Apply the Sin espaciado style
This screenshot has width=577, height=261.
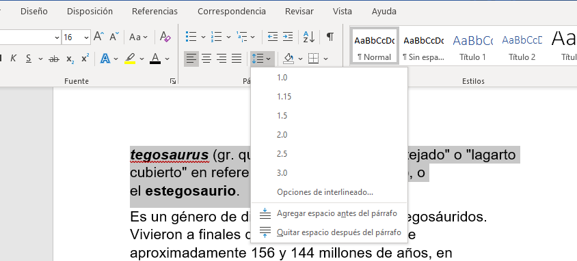tap(424, 46)
